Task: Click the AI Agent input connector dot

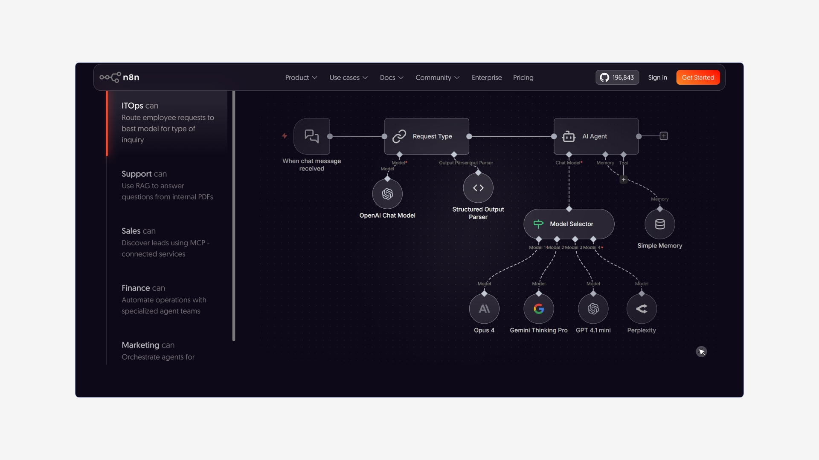Action: click(554, 136)
